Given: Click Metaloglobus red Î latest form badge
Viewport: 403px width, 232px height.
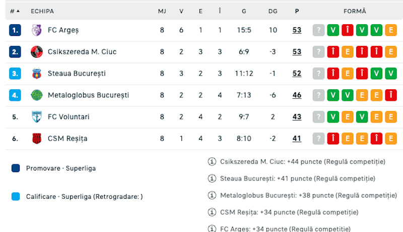Looking at the screenshot, I should 390,95.
